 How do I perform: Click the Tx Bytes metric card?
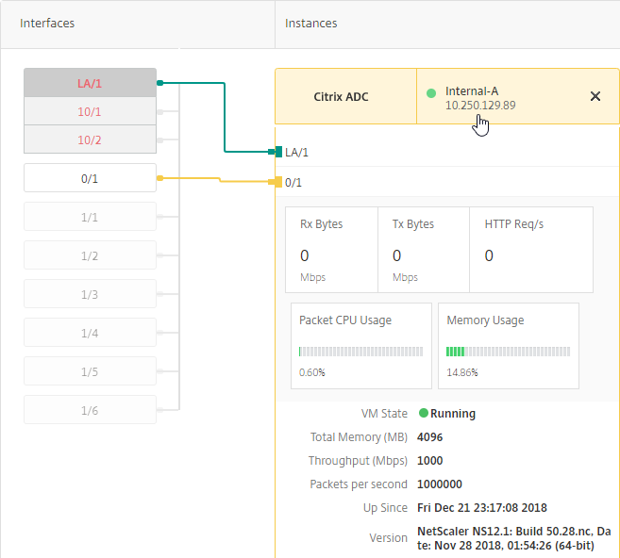pyautogui.click(x=424, y=250)
